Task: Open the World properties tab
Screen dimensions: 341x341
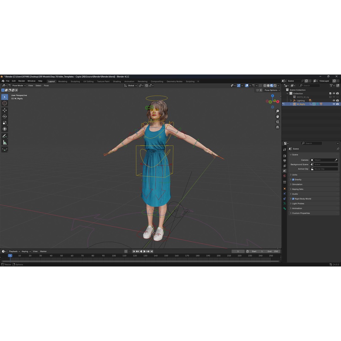Action: coord(284,176)
